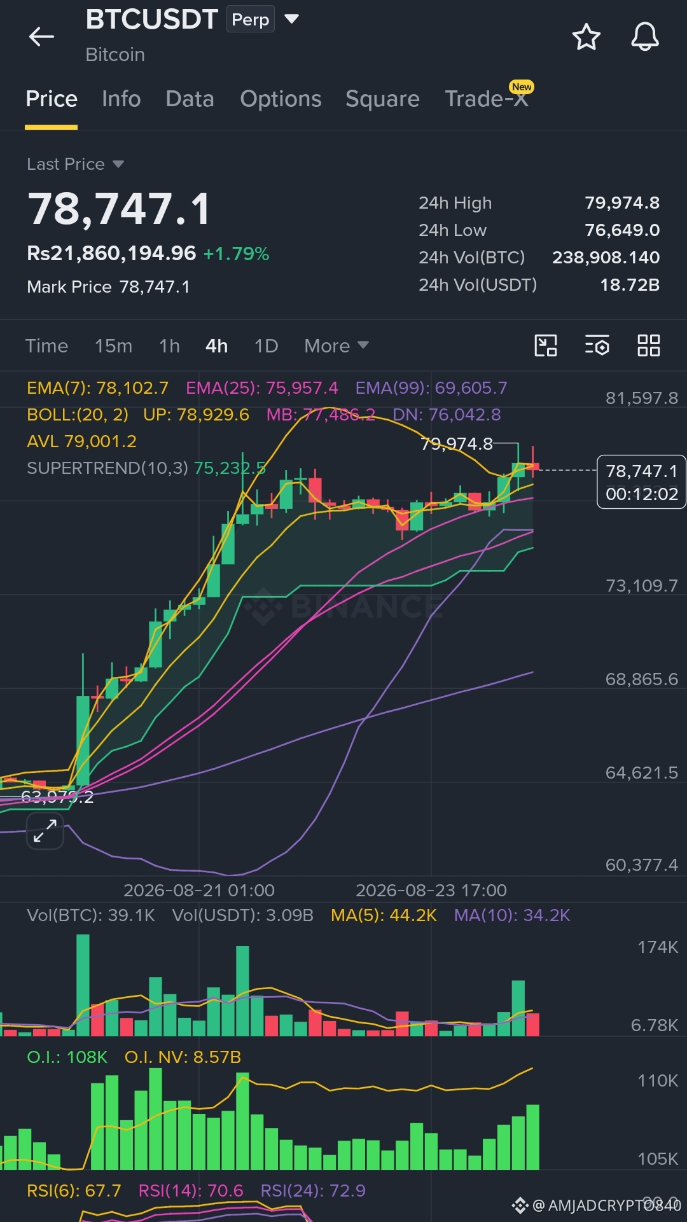Image resolution: width=687 pixels, height=1222 pixels.
Task: Switch to the Info tab
Action: tap(121, 99)
